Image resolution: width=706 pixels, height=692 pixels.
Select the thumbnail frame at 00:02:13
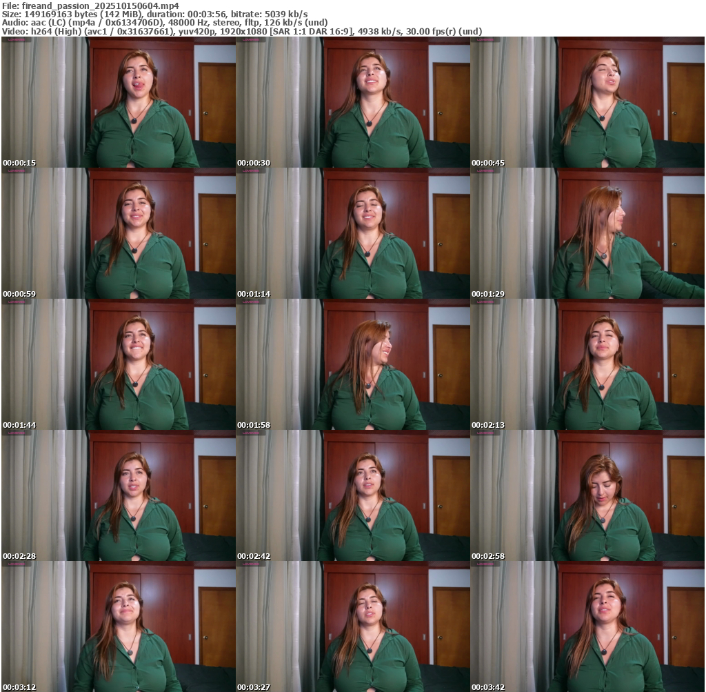[587, 364]
